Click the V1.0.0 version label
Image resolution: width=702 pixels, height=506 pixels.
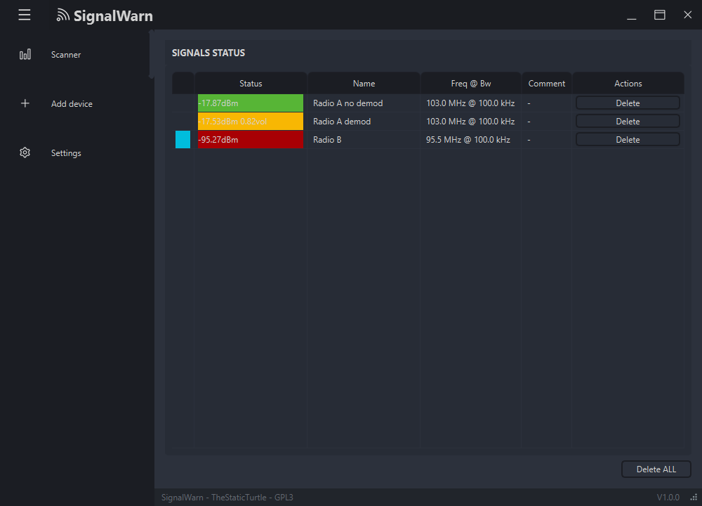point(668,498)
